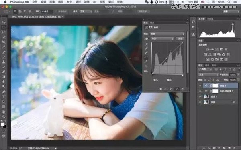The width and height of the screenshot is (241, 150).
Task: Hide the Background layer eye
Action: 200,102
